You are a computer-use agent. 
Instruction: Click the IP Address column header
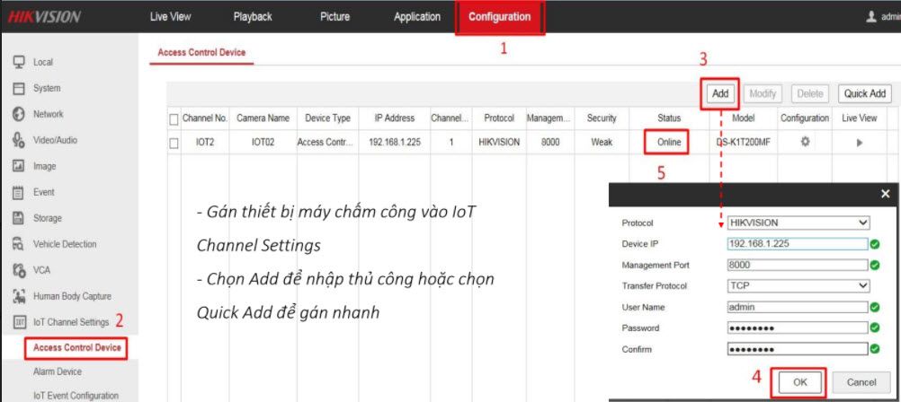click(394, 118)
